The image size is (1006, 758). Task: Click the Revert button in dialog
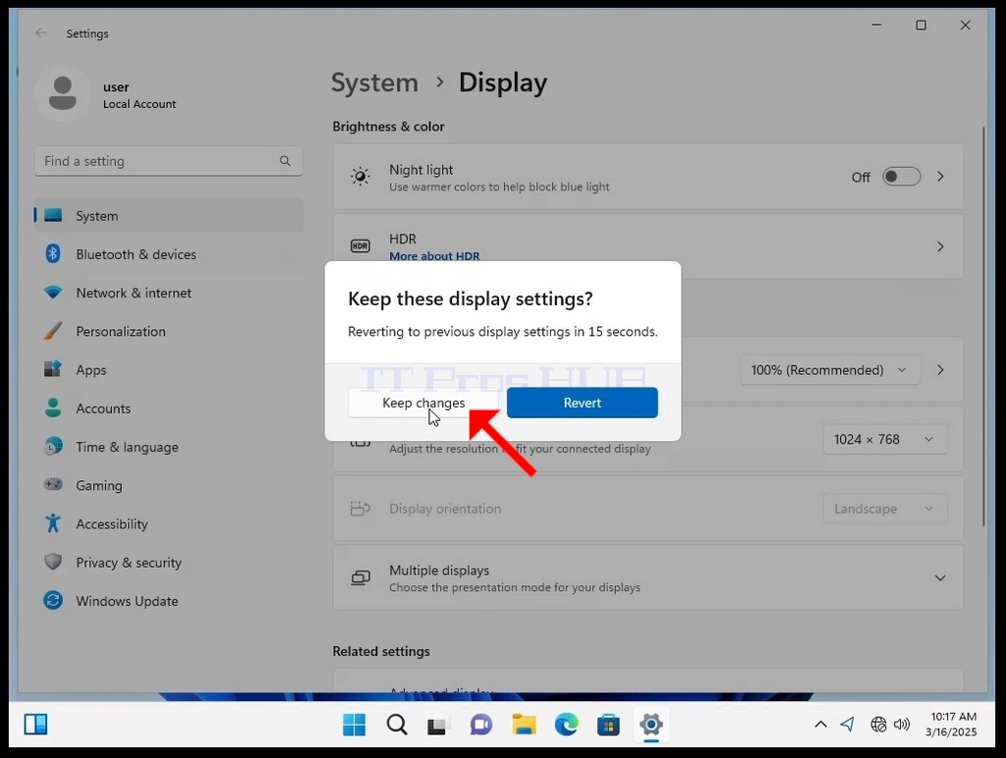click(x=582, y=403)
